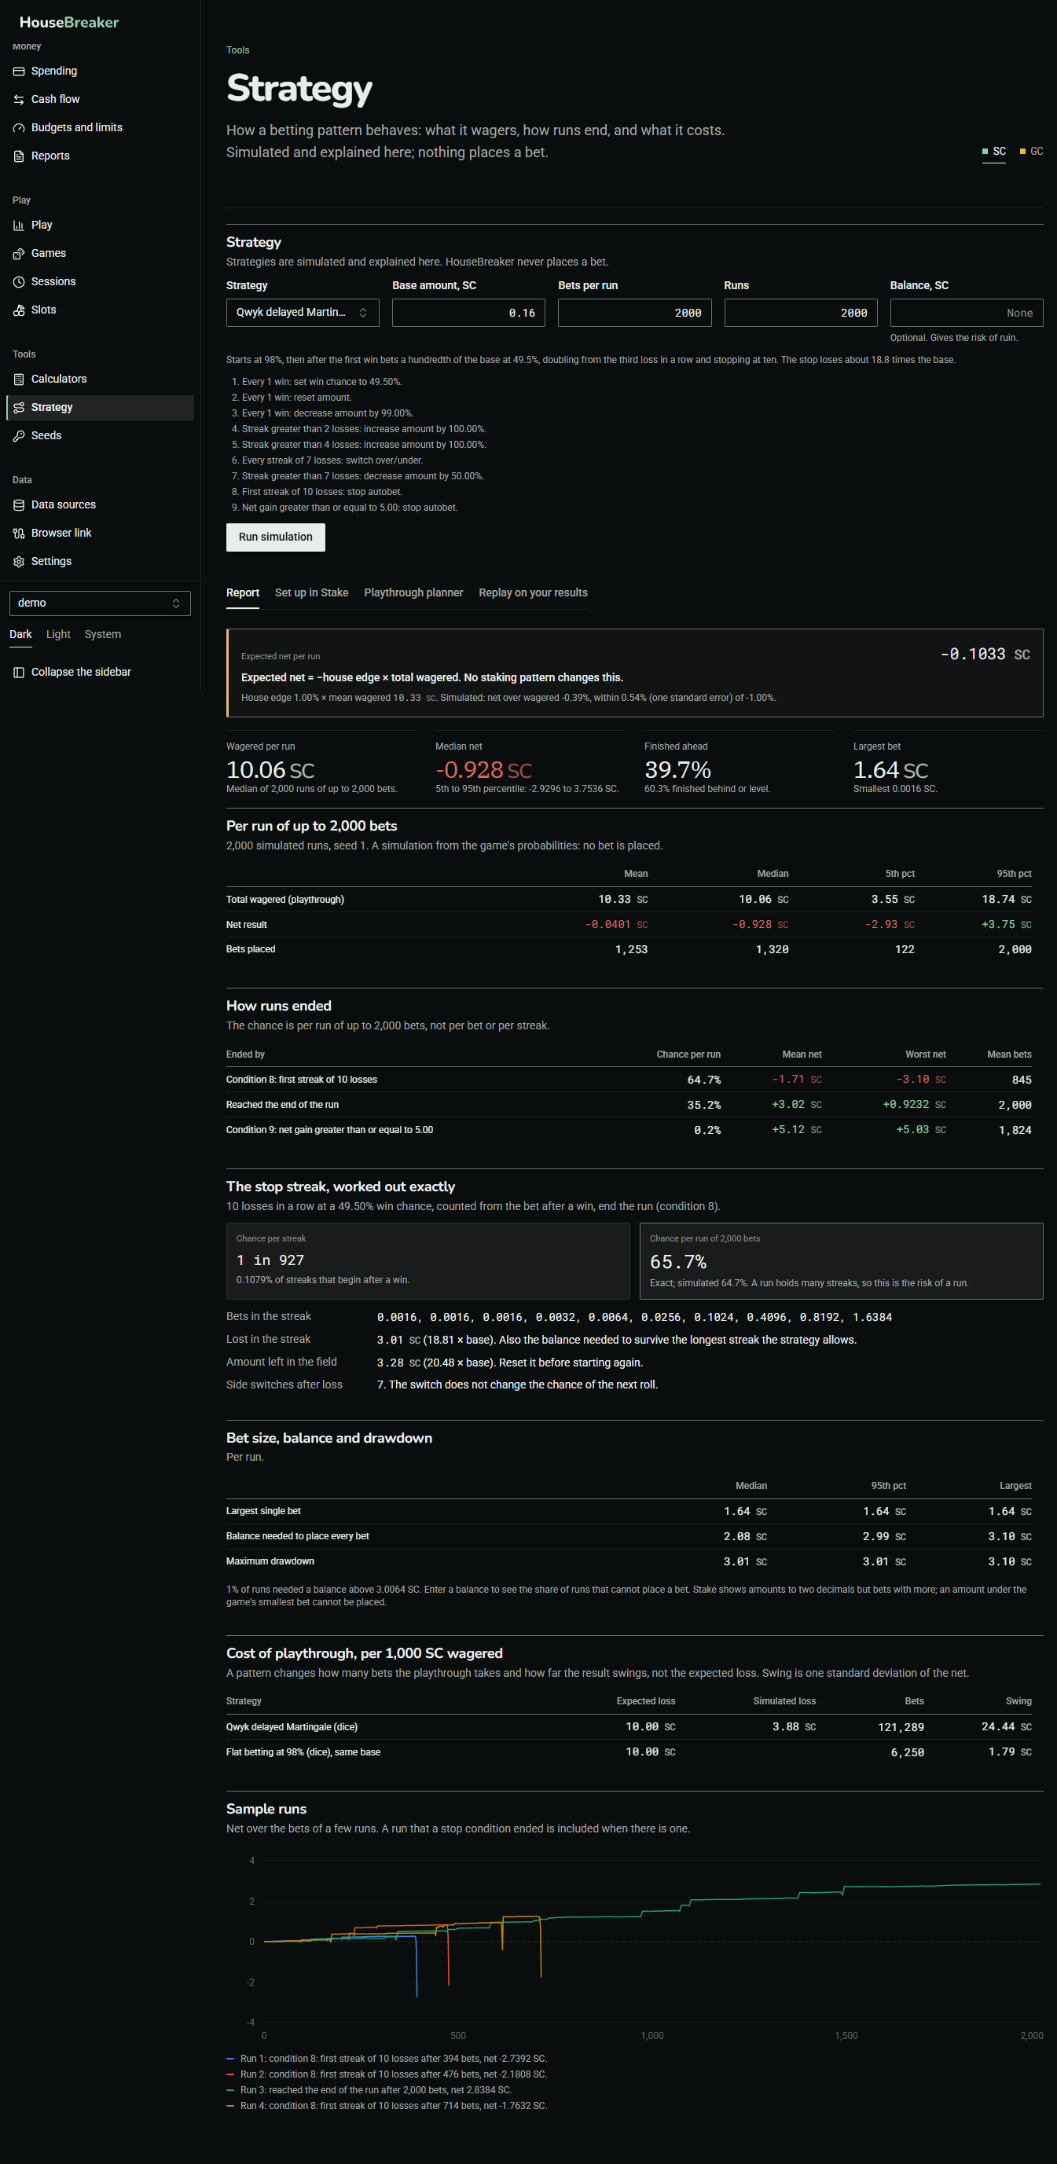Click the Base amount input field
The image size is (1057, 2164).
[469, 313]
